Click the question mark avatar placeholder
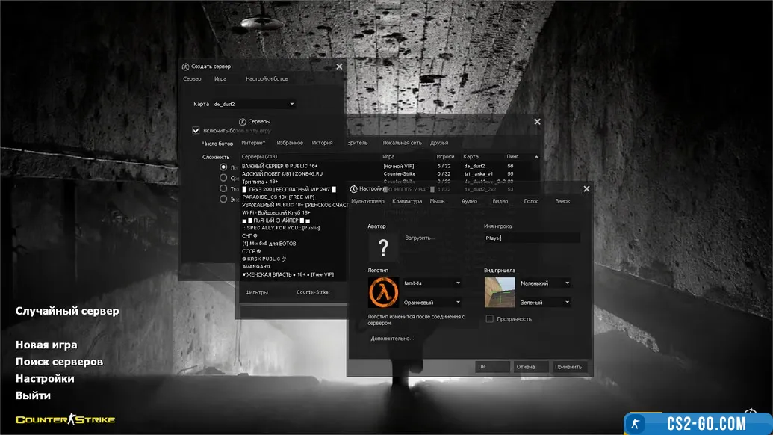Viewport: 773px width, 435px height. (x=383, y=248)
